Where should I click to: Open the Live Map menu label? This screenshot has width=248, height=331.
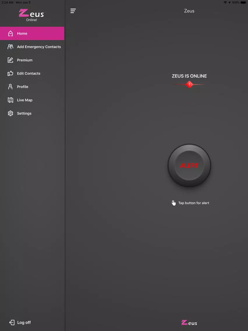tap(25, 100)
